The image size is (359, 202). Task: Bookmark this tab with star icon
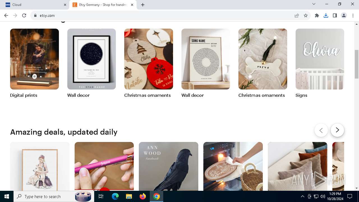click(x=306, y=15)
